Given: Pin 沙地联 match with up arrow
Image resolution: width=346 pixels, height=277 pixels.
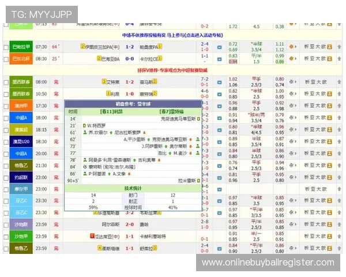Looking at the screenshot, I should pyautogui.click(x=339, y=224).
